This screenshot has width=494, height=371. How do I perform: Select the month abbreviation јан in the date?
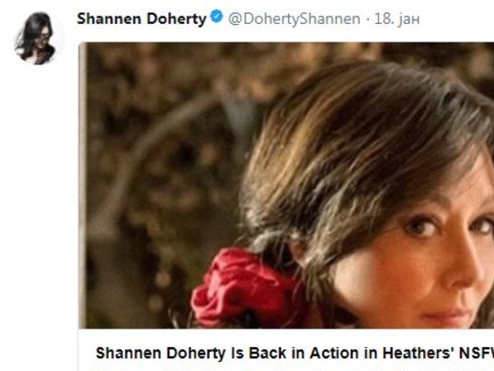click(x=409, y=20)
